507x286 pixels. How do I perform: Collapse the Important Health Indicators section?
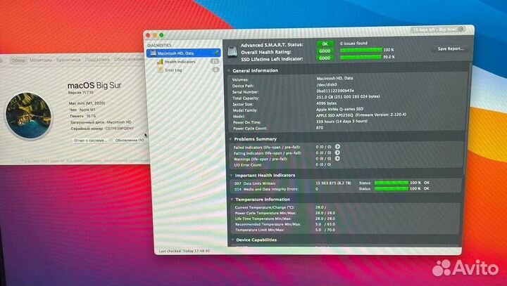click(x=231, y=175)
